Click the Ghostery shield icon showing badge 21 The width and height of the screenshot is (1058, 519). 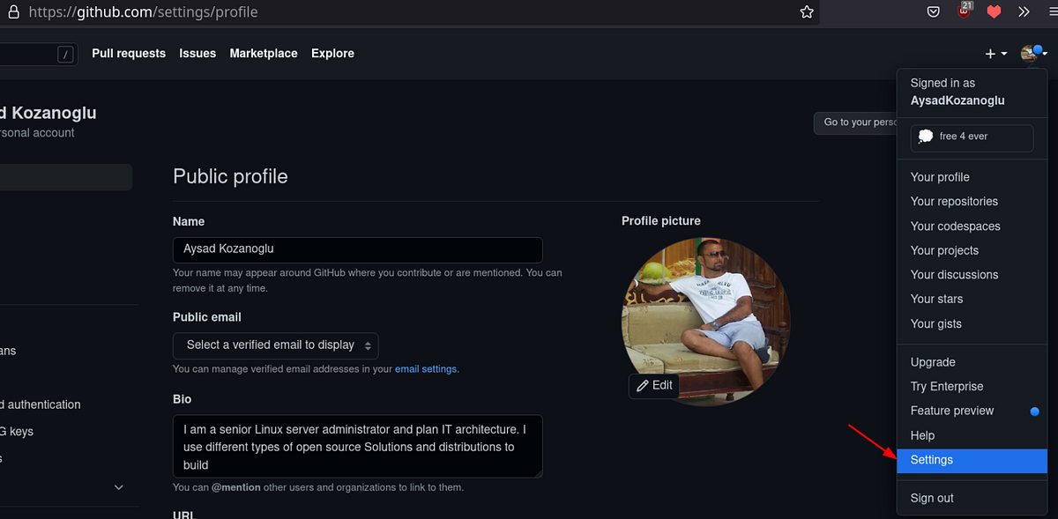tap(965, 11)
